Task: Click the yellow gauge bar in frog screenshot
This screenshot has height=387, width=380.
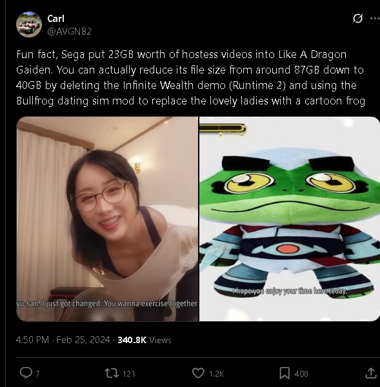Action: click(x=223, y=128)
